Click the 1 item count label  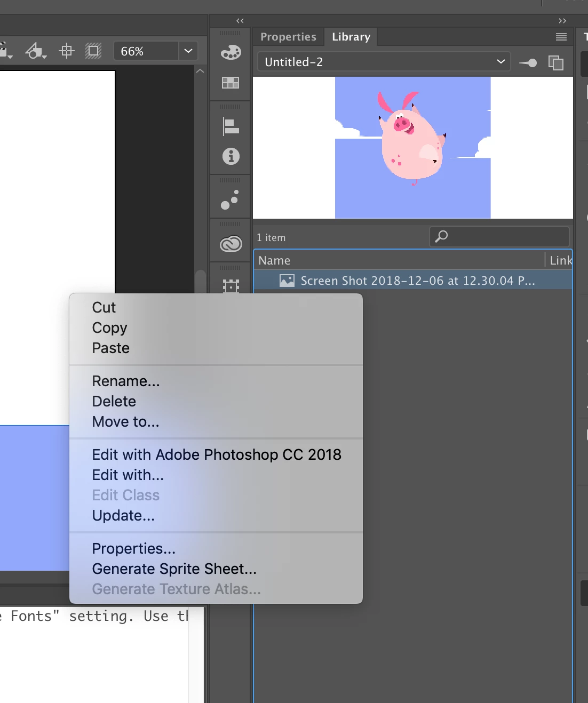271,238
